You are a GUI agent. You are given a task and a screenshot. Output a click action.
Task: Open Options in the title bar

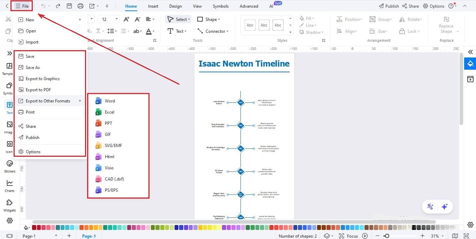[433, 6]
